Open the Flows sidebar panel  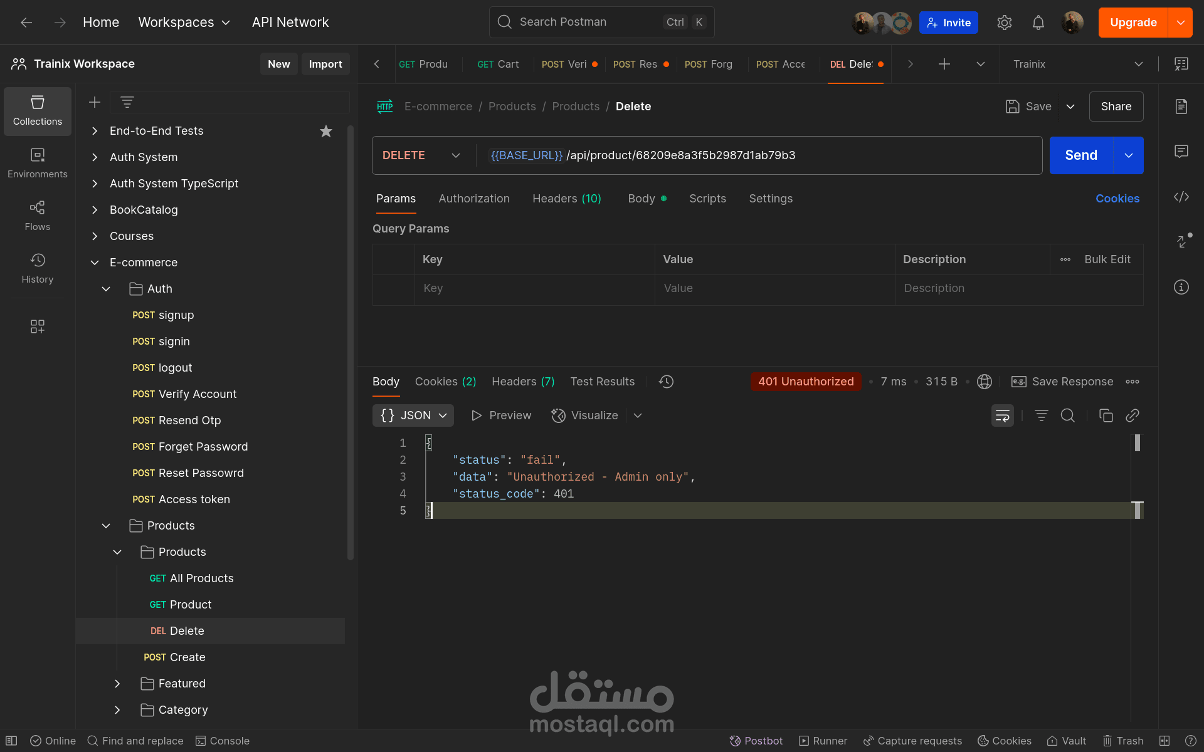37,216
